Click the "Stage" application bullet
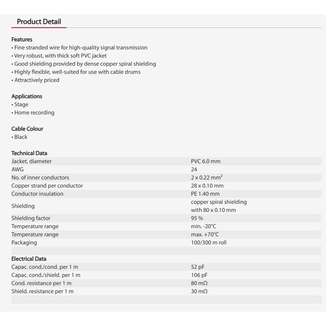The height and width of the screenshot is (326, 326). [21, 105]
